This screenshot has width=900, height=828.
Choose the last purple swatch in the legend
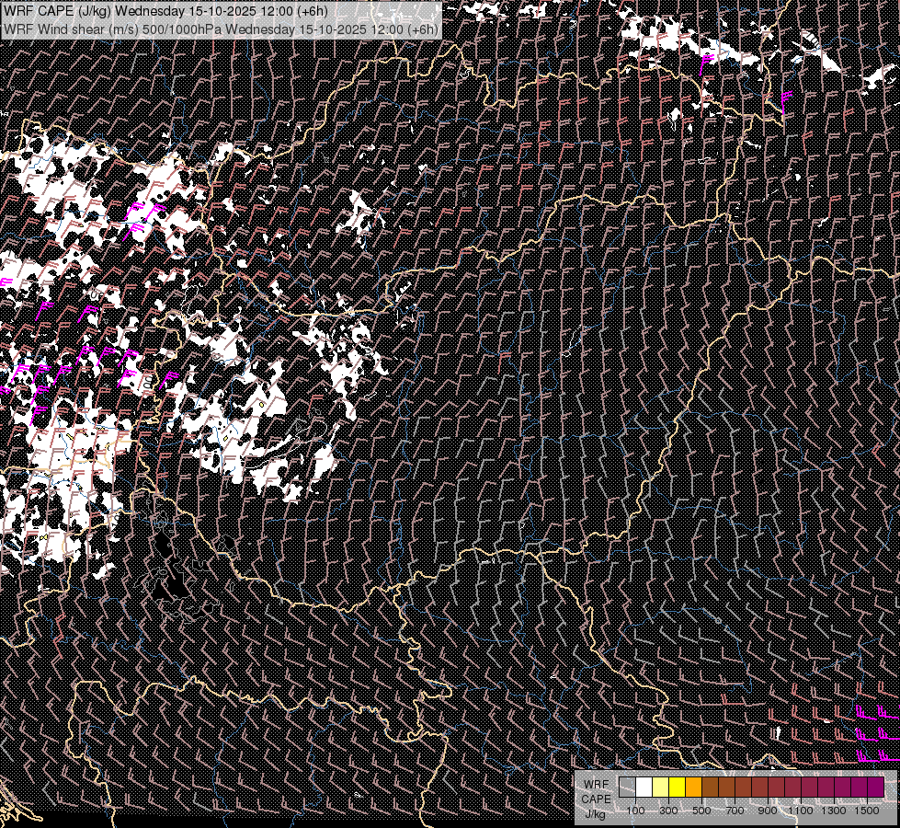(875, 788)
